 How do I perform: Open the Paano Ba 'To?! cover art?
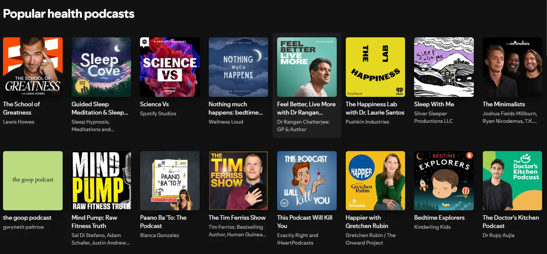(170, 181)
